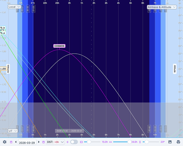183x146 pixels.
Task: Click the printer icon
Action: tap(178, 142)
